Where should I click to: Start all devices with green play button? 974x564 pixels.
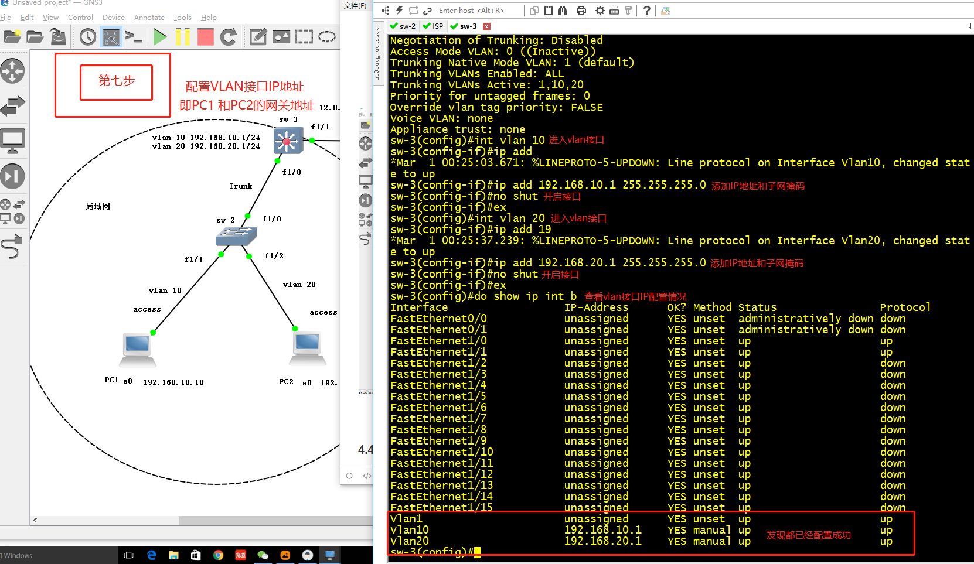160,37
